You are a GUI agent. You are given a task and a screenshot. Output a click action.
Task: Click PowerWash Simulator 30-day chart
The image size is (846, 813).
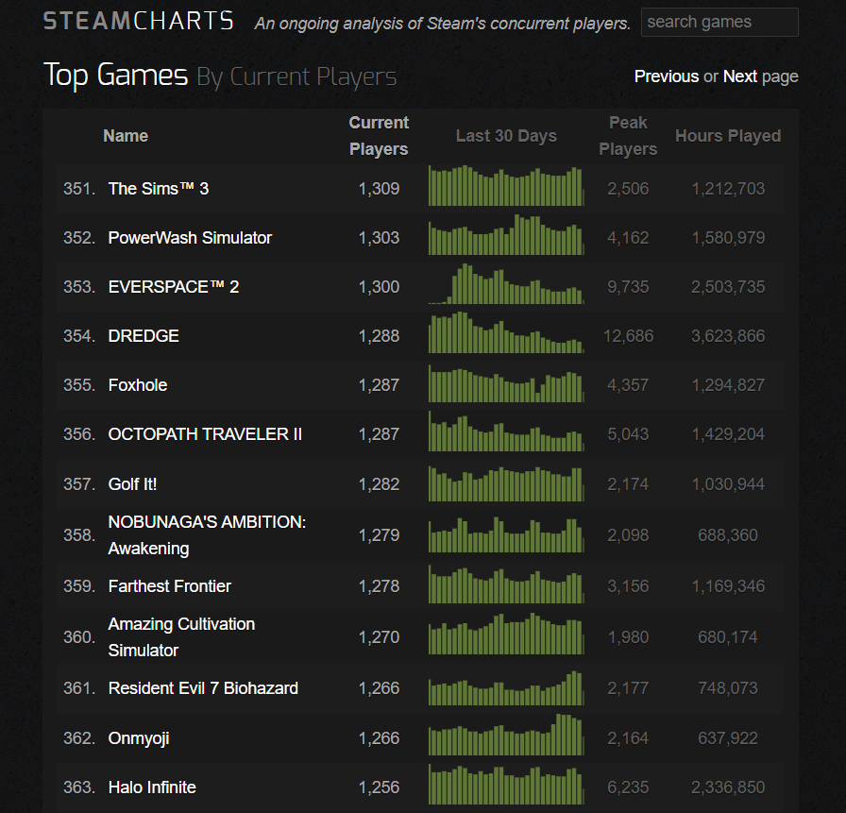[x=506, y=235]
